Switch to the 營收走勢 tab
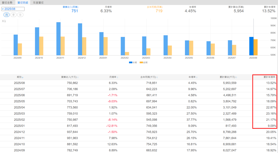The image size is (278, 153). tap(7, 2)
